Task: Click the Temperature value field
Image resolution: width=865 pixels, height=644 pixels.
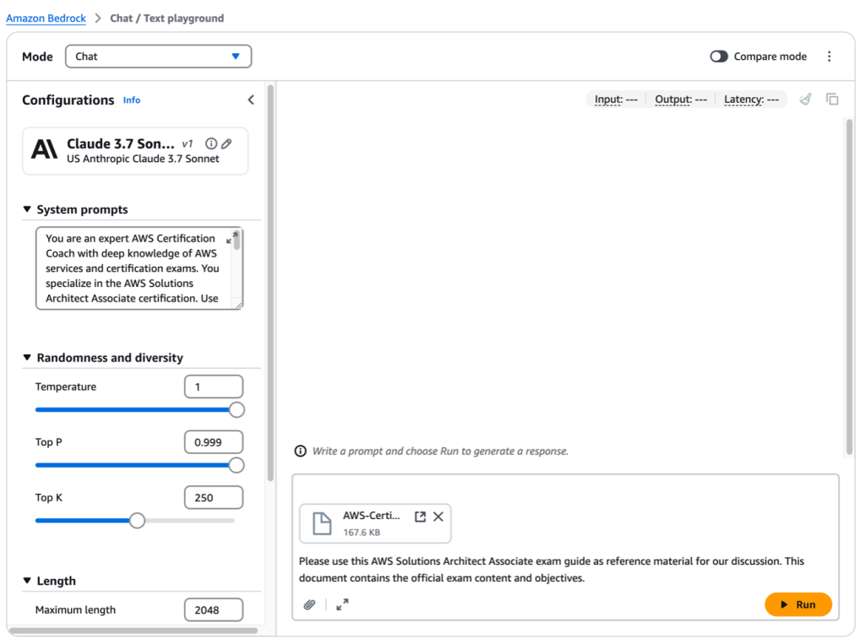Action: [214, 387]
